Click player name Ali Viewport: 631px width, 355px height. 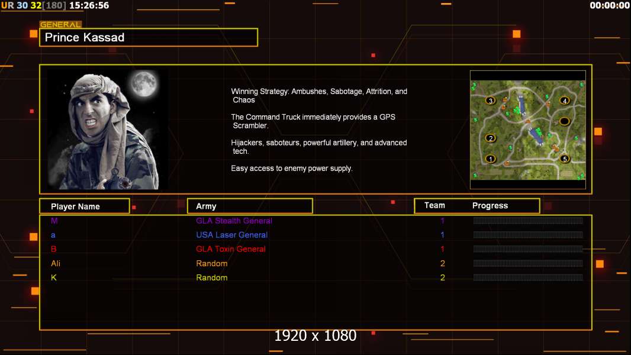tap(56, 263)
